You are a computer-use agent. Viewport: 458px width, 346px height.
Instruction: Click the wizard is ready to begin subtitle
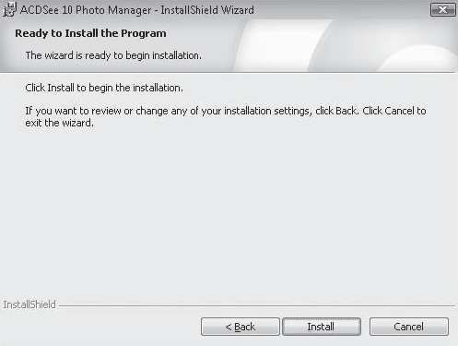pyautogui.click(x=113, y=55)
